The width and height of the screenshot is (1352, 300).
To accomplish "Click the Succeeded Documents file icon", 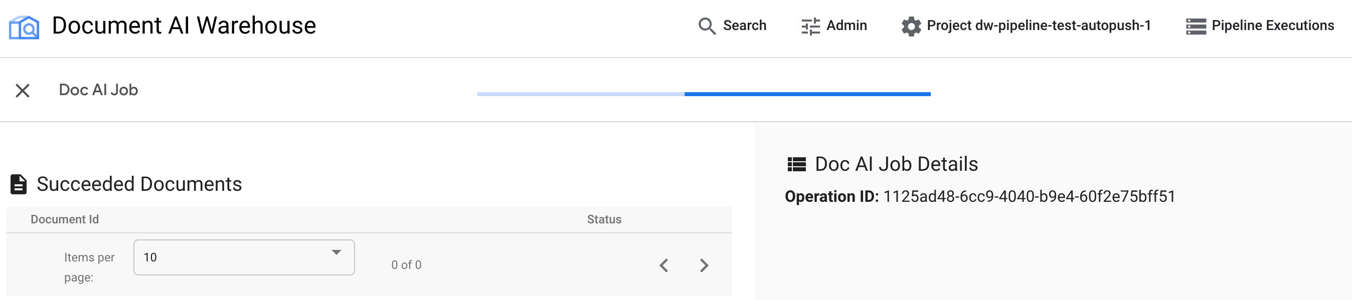I will 19,185.
